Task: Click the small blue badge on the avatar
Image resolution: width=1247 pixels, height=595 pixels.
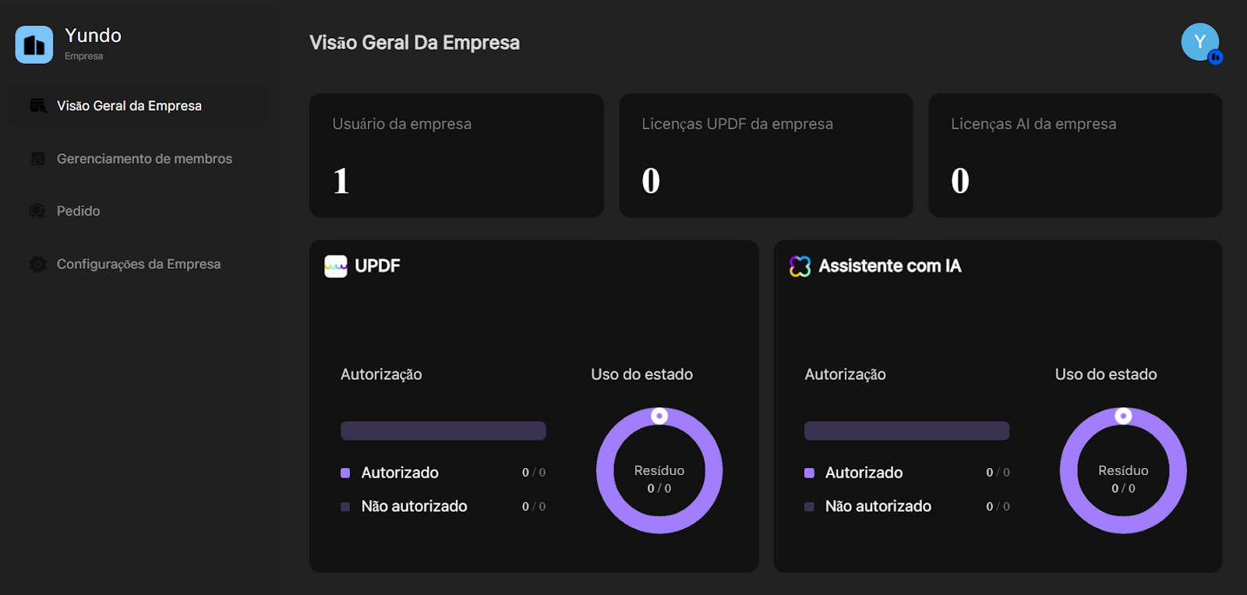Action: tap(1215, 56)
